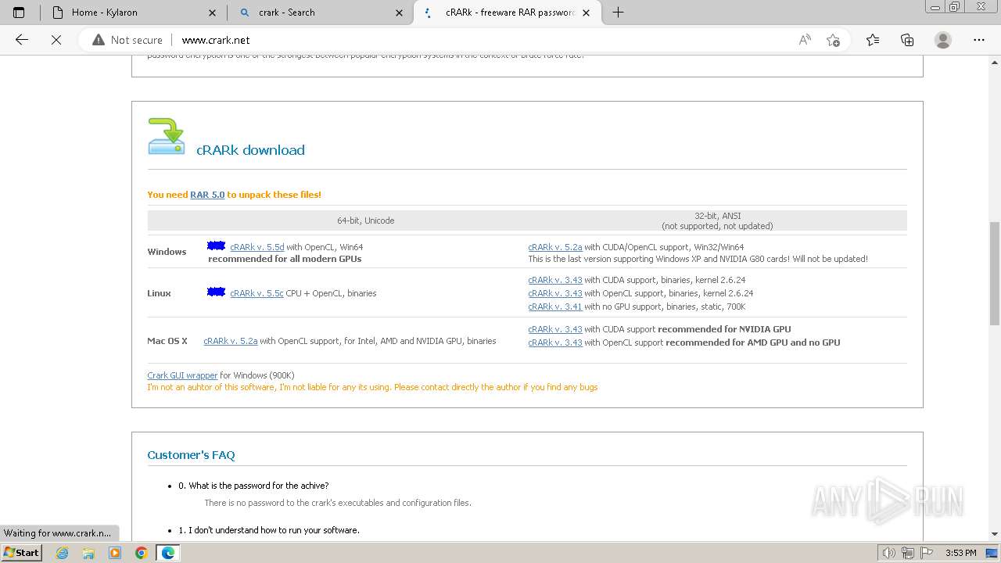Click the taskbar clock 3:53 PM
1001x563 pixels.
[x=960, y=553]
